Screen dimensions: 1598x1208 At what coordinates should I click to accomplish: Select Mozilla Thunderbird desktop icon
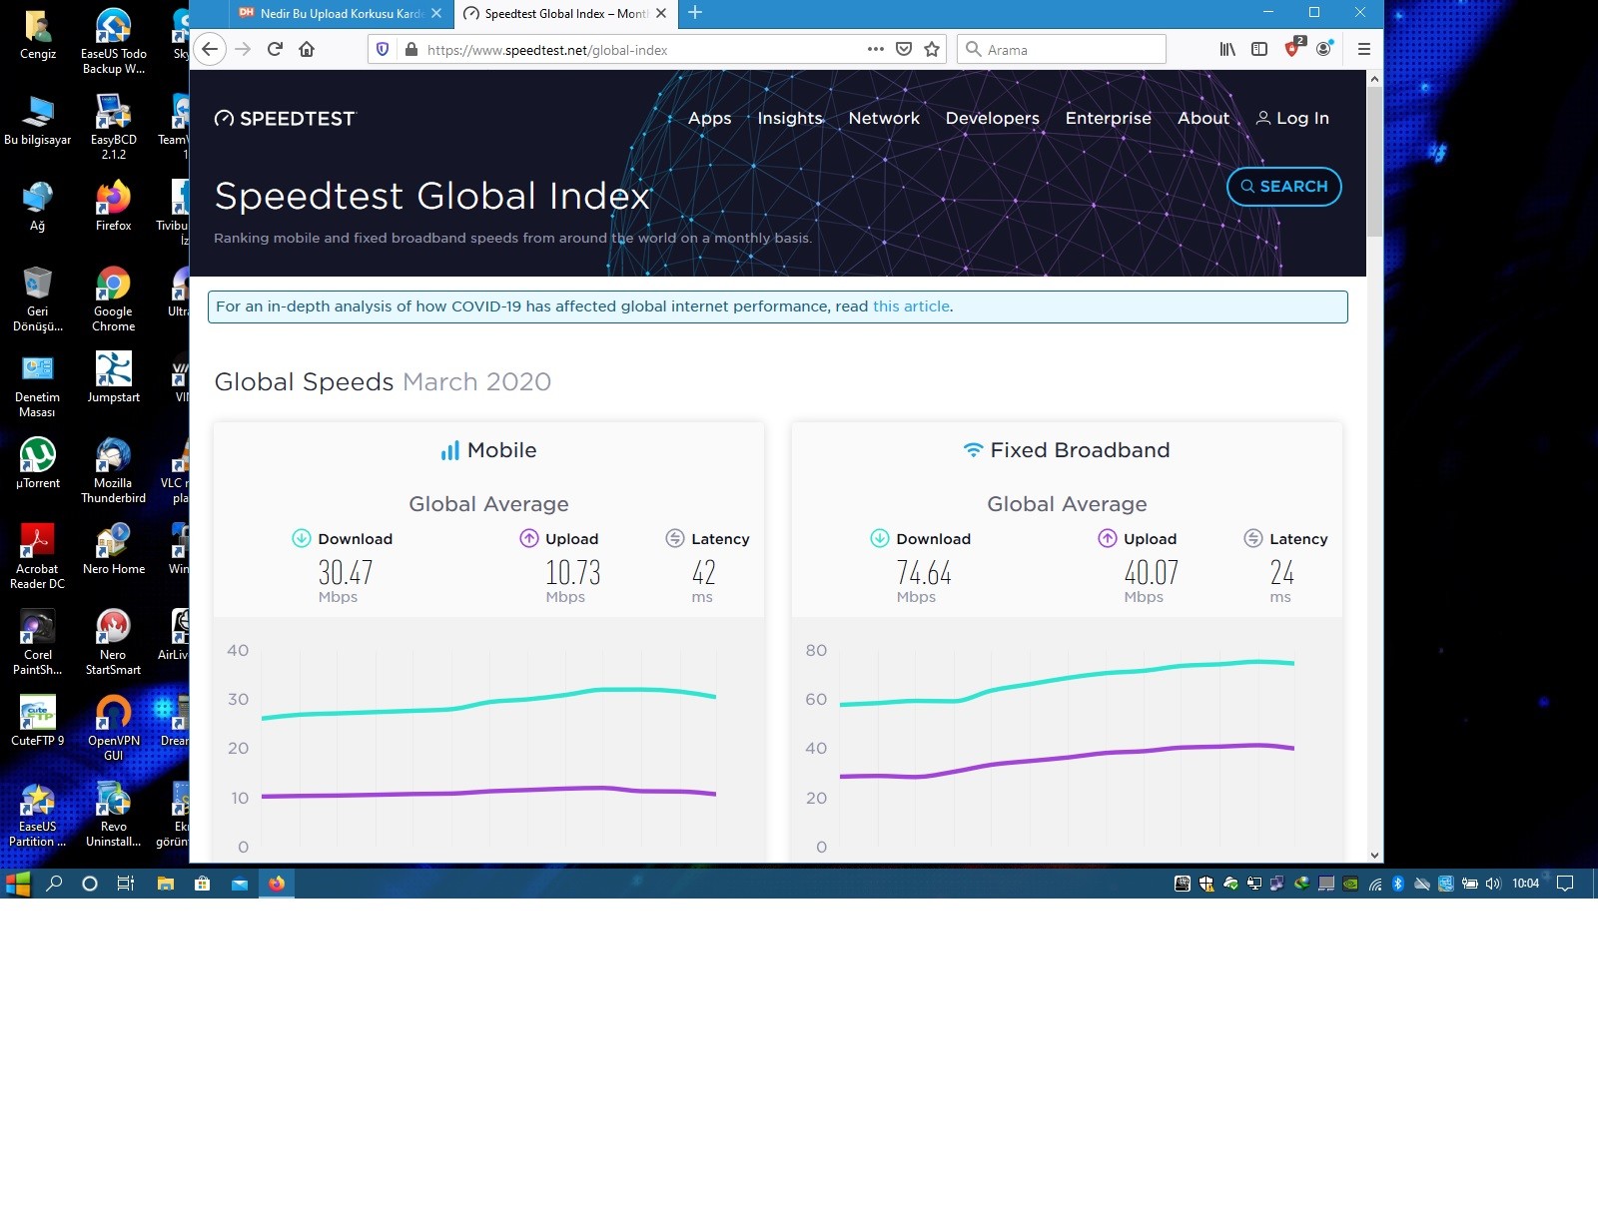coord(113,471)
